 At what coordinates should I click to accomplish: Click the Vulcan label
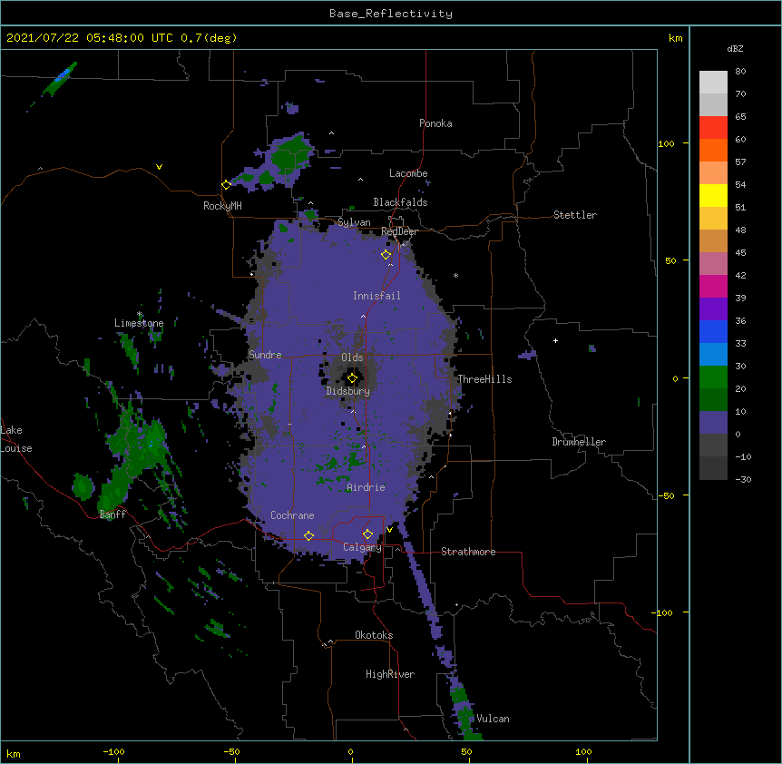(x=493, y=719)
